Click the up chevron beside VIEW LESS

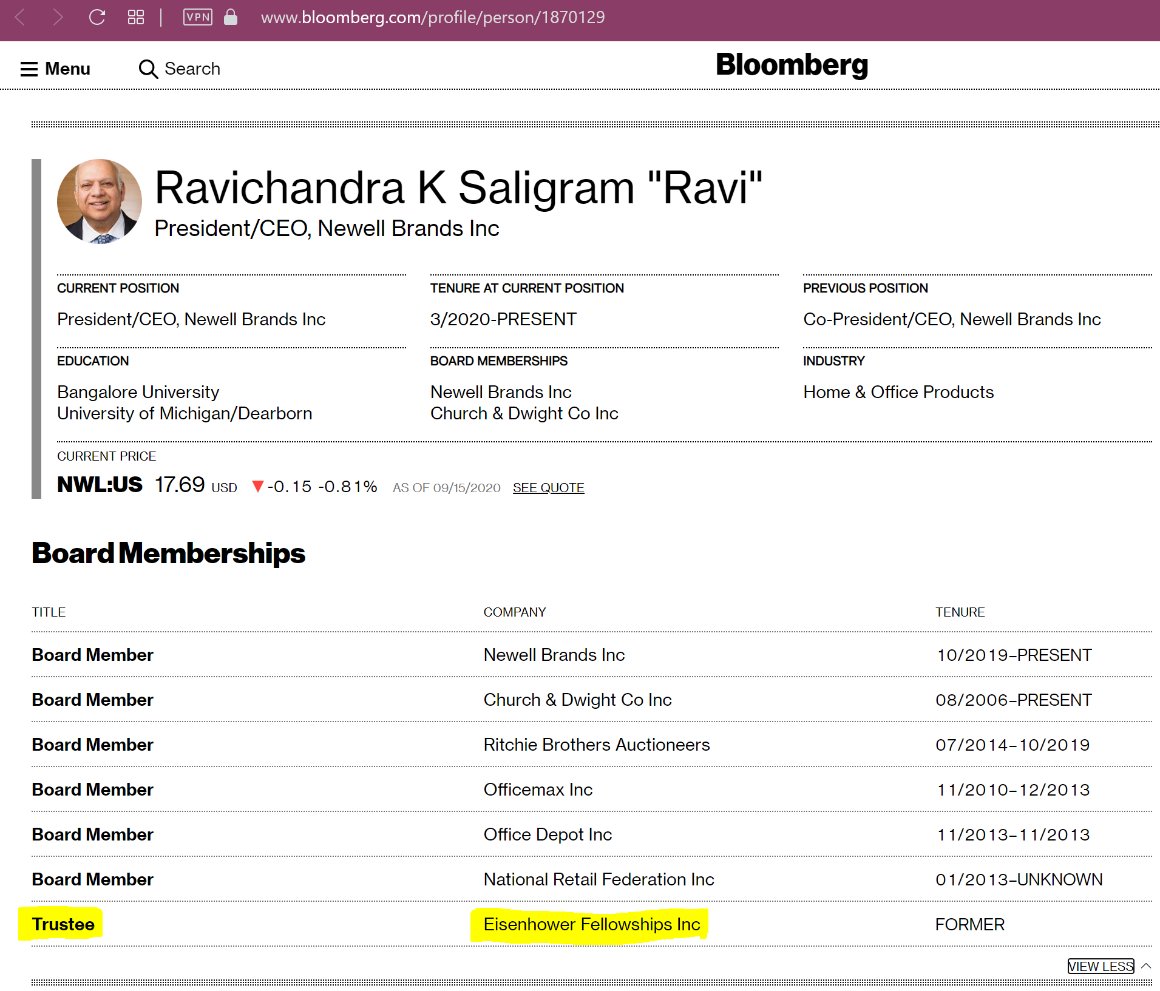click(x=1146, y=966)
